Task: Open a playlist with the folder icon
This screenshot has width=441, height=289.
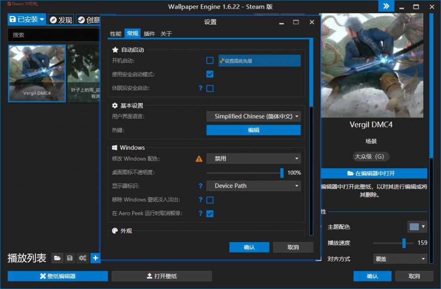Action: coord(57,258)
